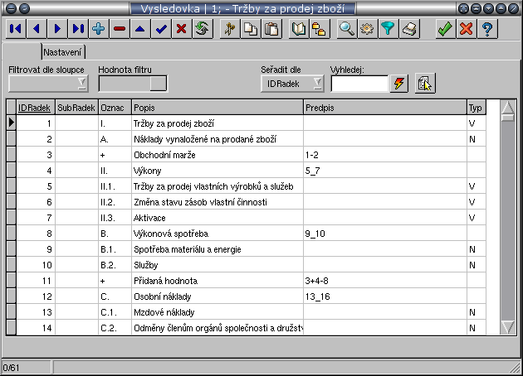Add a new record with plus icon
The height and width of the screenshot is (376, 523).
(x=99, y=29)
